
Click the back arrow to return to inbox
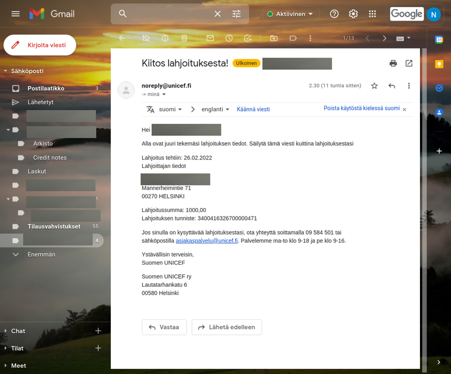122,38
